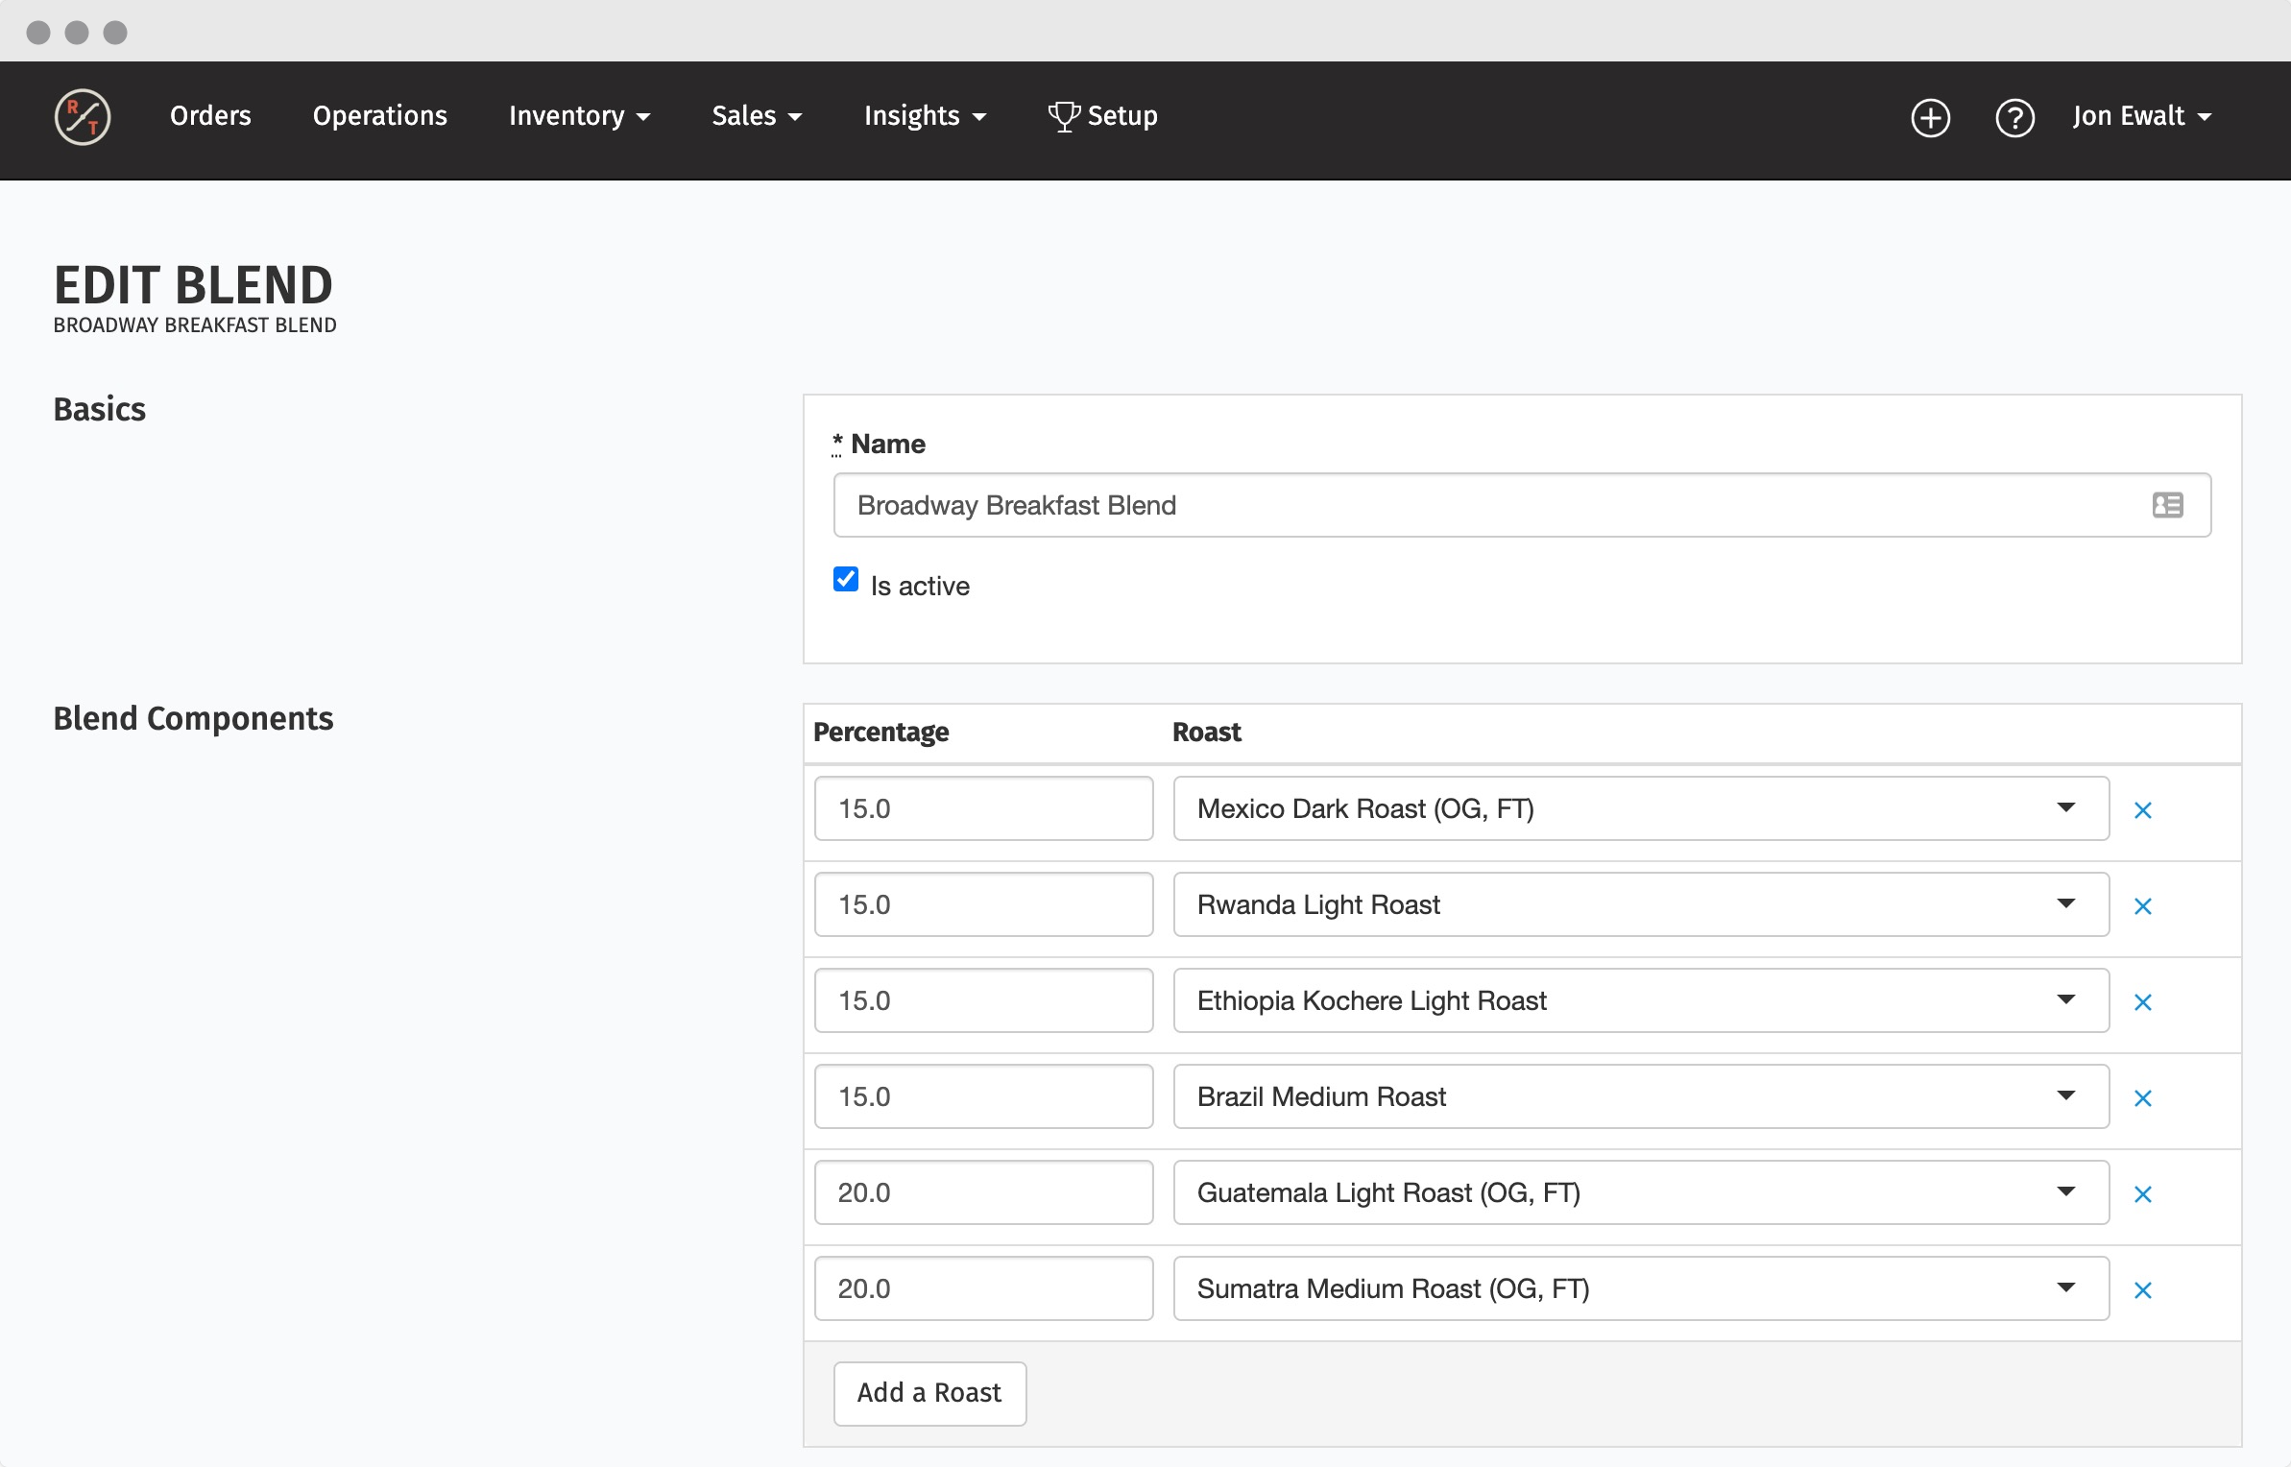The height and width of the screenshot is (1467, 2291).
Task: Go to Orders in navigation bar
Action: pos(210,116)
